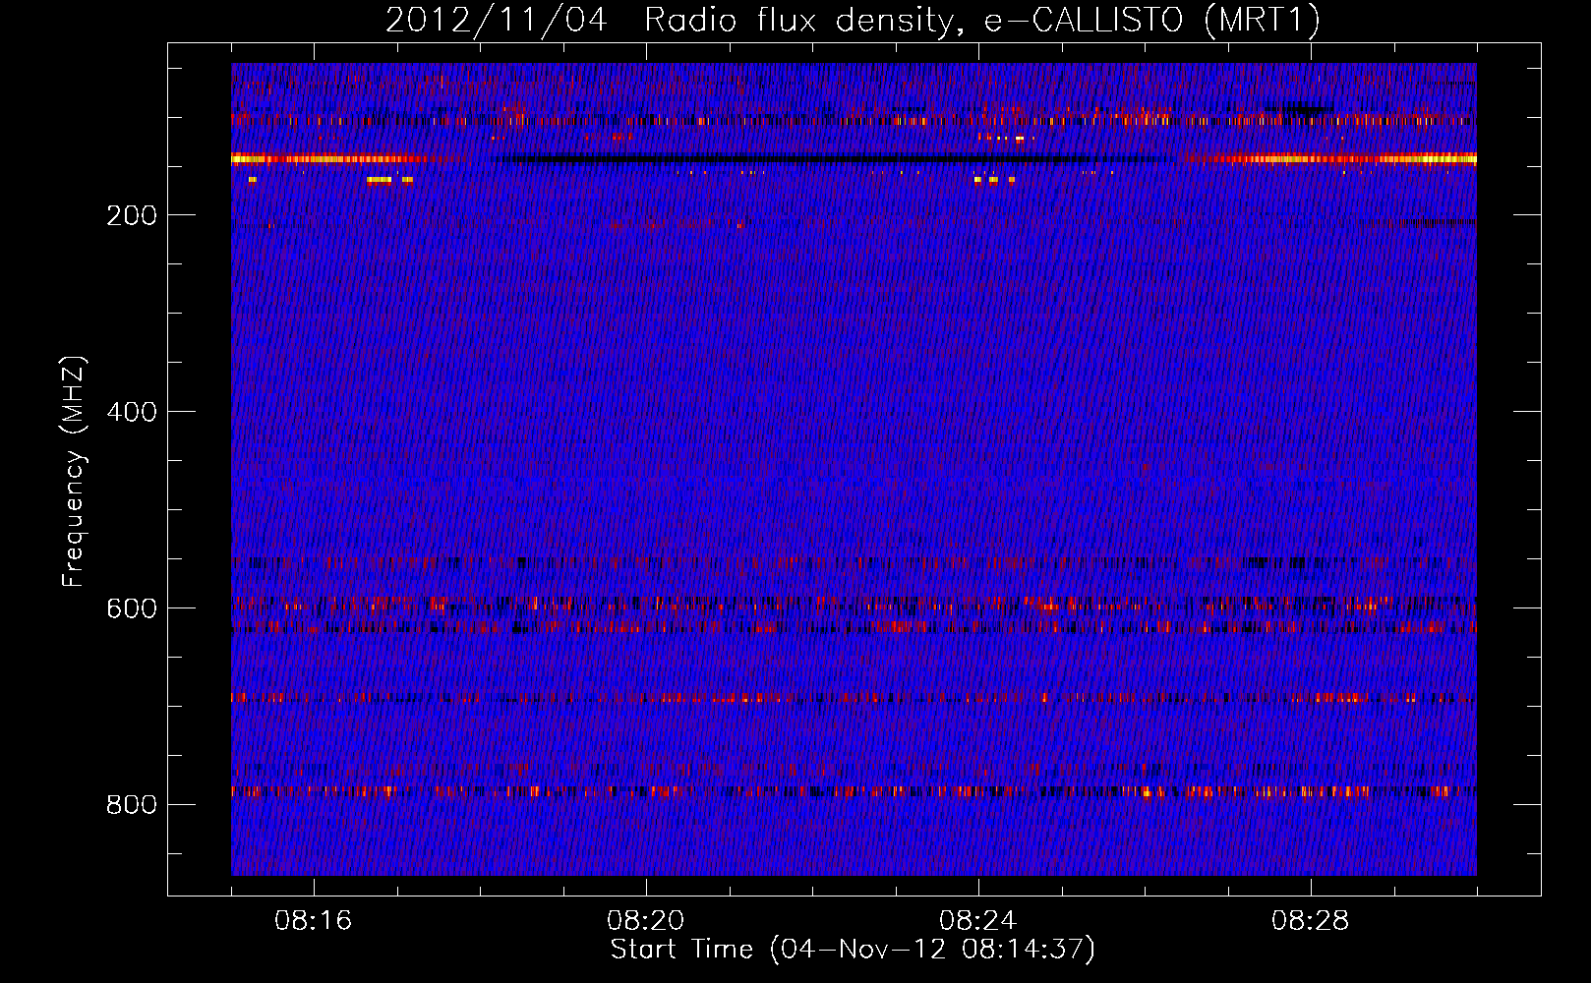Click the 800 frequency tick label

[132, 805]
